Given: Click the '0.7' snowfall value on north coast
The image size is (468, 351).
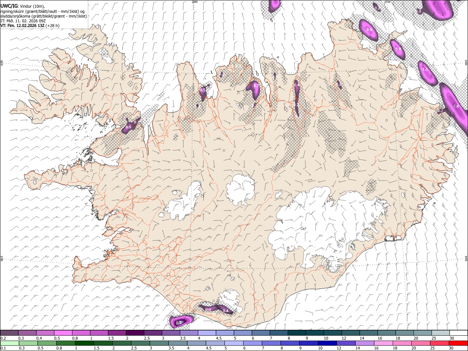Looking at the screenshot, I should click(x=256, y=86).
